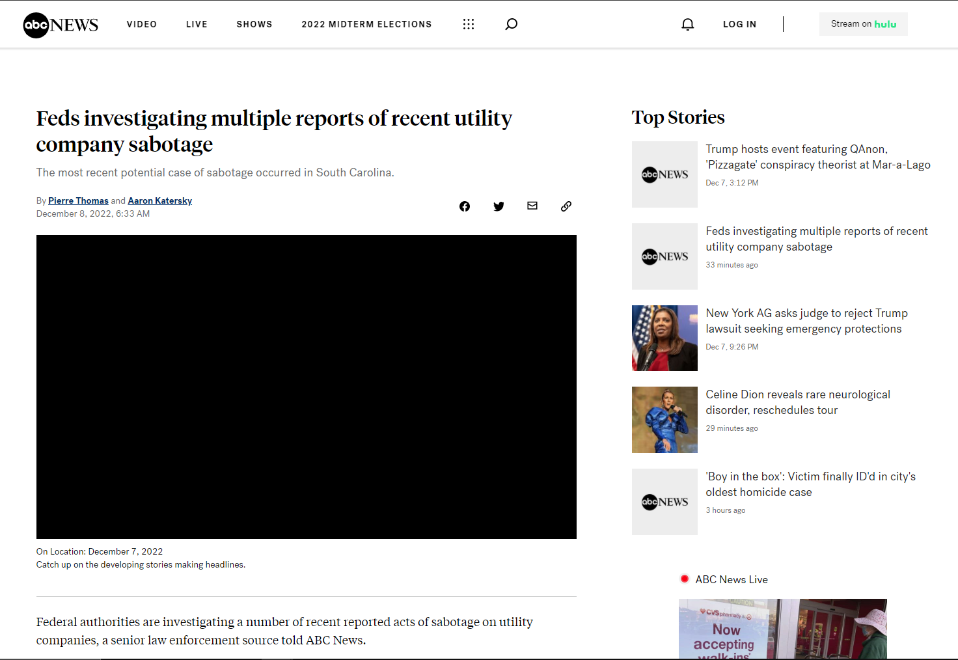Click the South Carolina subheadline text
The image size is (958, 660).
pyautogui.click(x=215, y=172)
